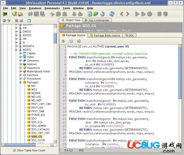Expand the HR schema node
184x155 pixels.
point(16,39)
